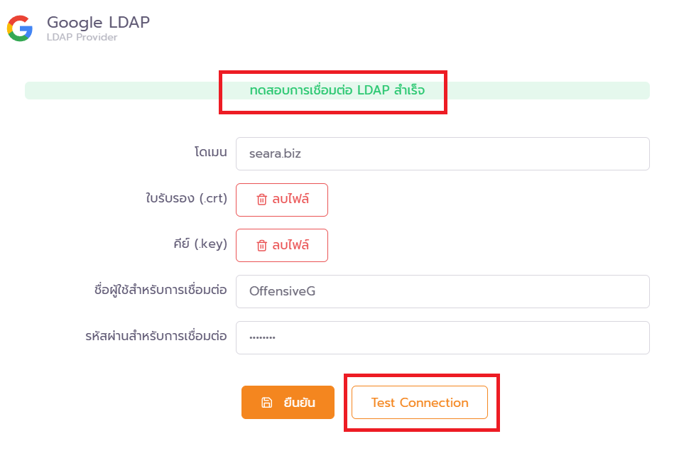Image resolution: width=674 pixels, height=451 pixels.
Task: Click the username field showing OffensiveG
Action: (x=442, y=291)
